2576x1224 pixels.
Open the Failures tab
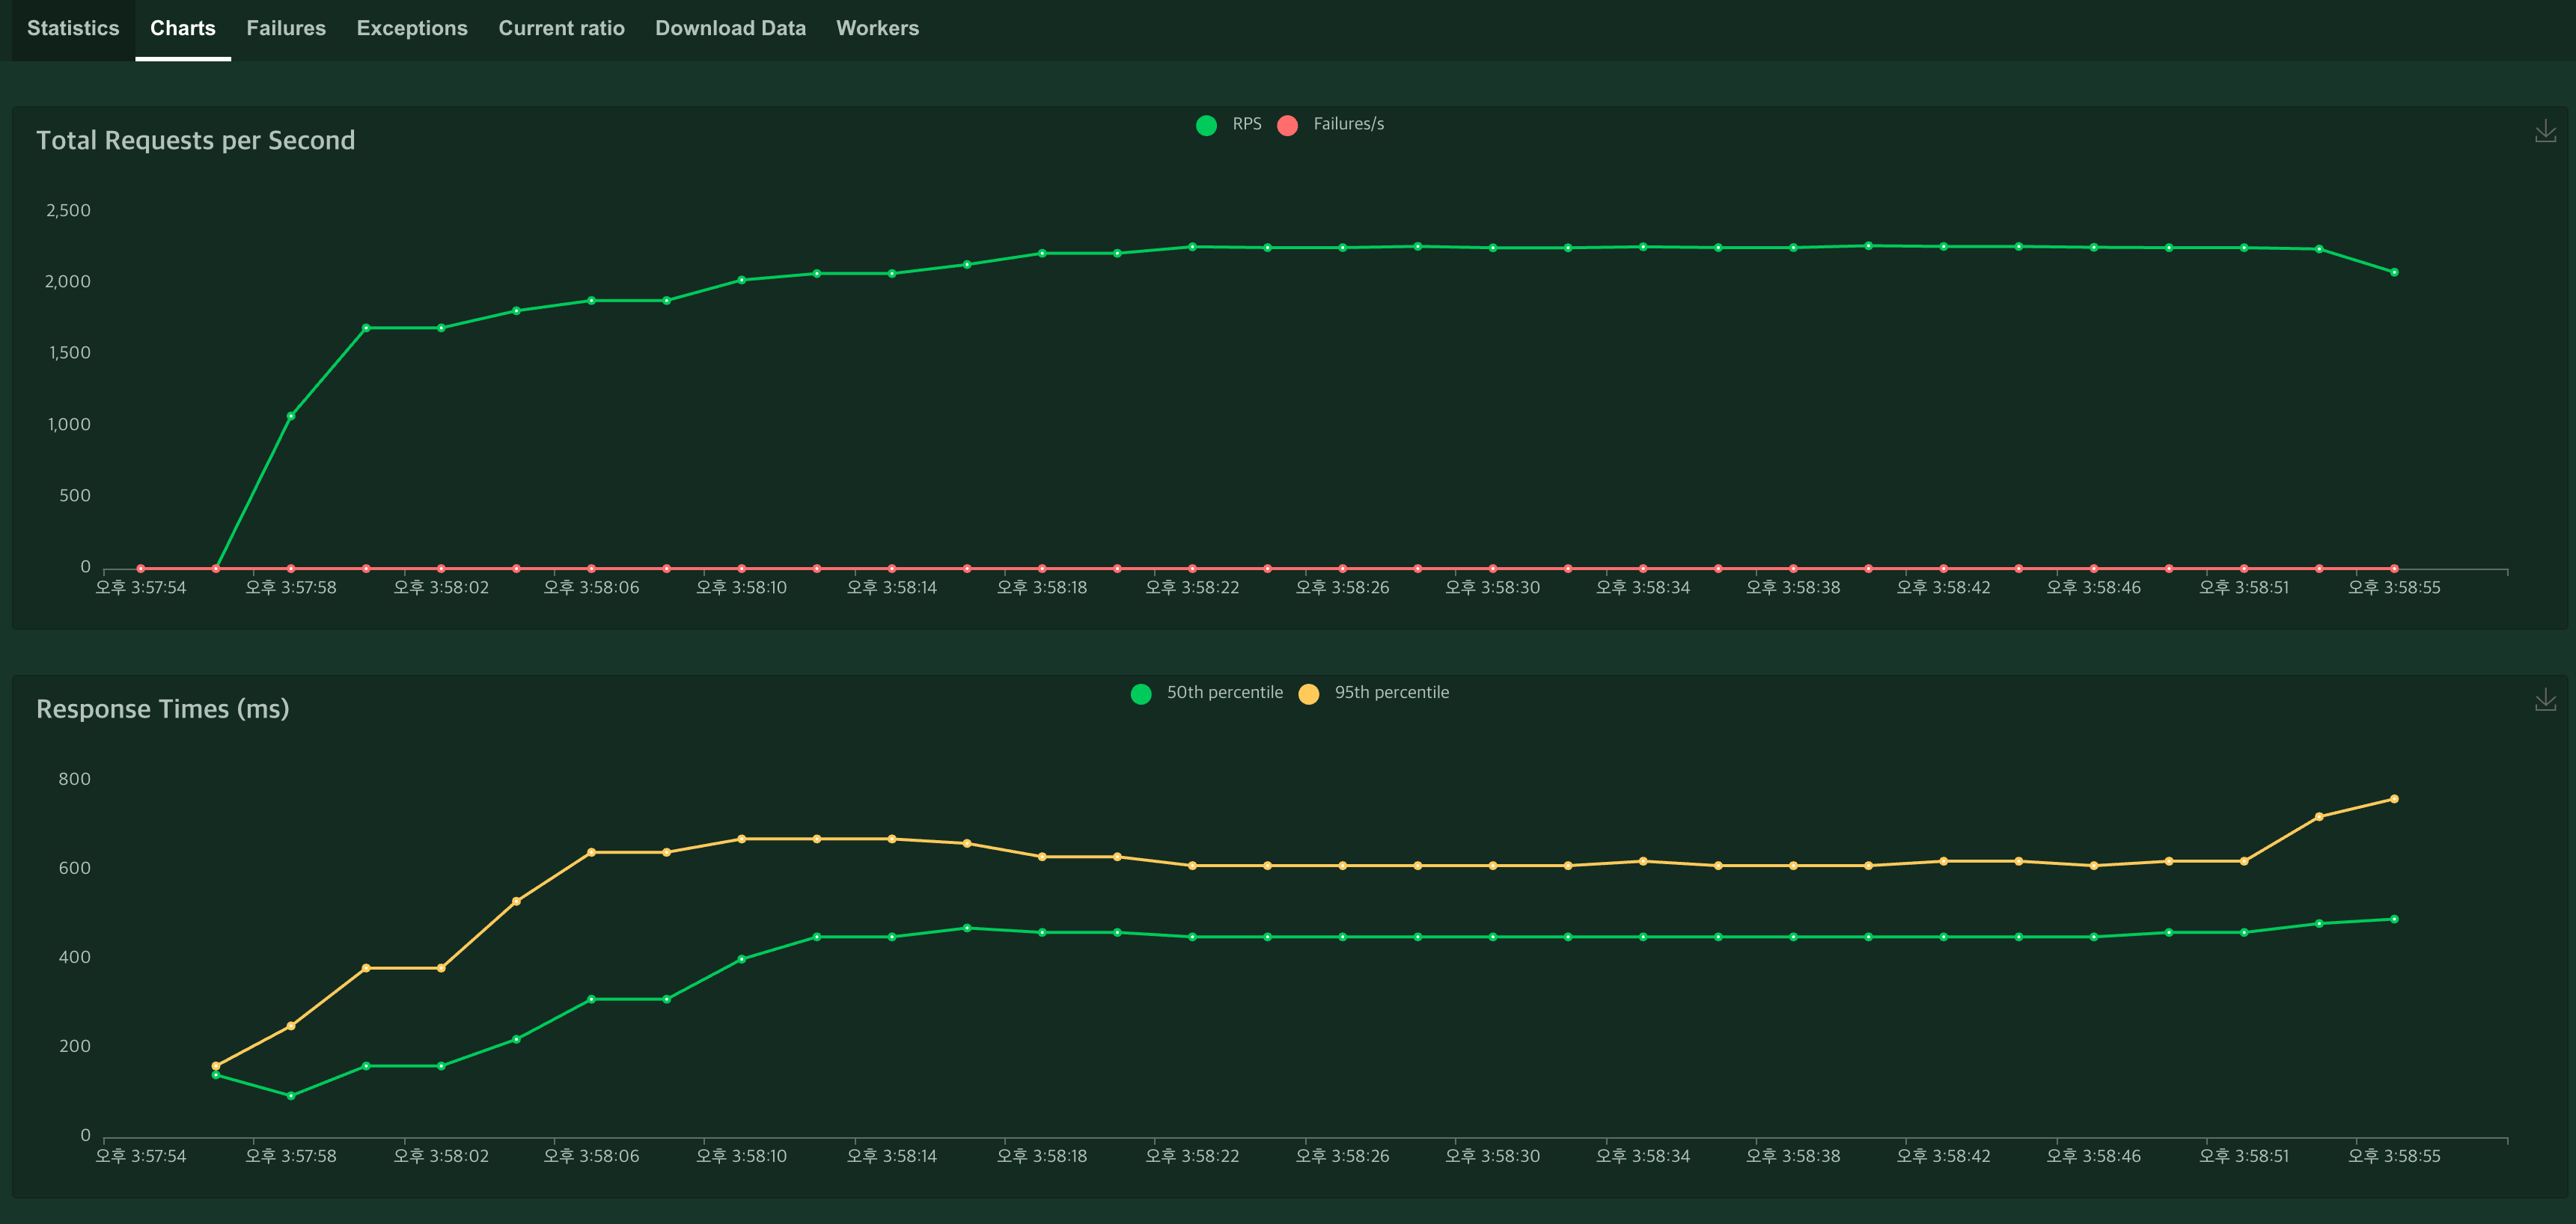point(286,28)
